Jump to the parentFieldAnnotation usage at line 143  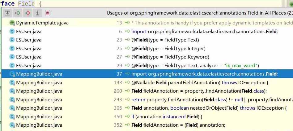point(200,83)
